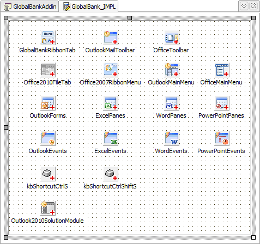Image resolution: width=260 pixels, height=244 pixels.
Task: Click the bottom-right designer sizing handle
Action: (253, 237)
